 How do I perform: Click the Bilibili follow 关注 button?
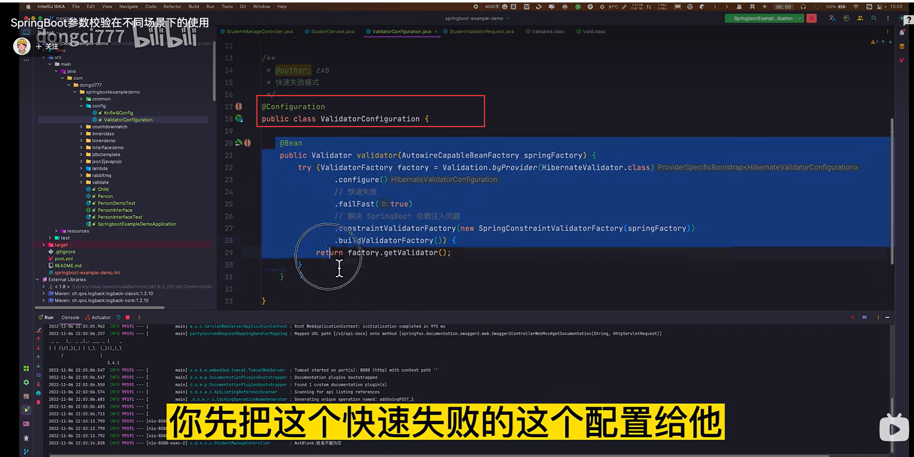(x=47, y=46)
